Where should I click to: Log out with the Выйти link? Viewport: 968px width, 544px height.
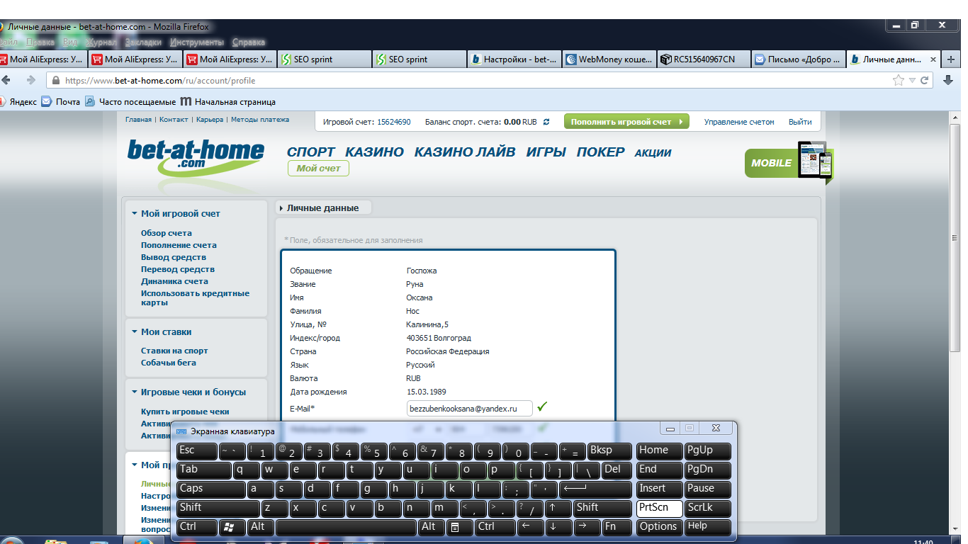pos(800,122)
